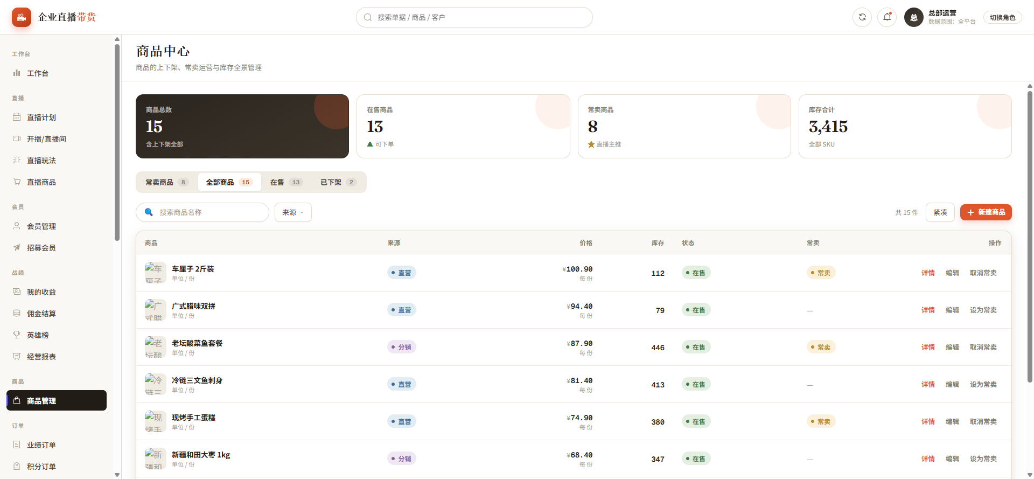Viewport: 1034px width, 479px height.
Task: Open 详情 for 车厘子 2斤装
Action: click(928, 273)
